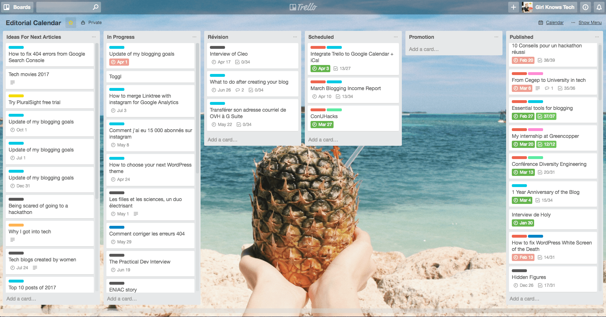Click red Mar 6 badge on From Cegep card
Image resolution: width=606 pixels, height=317 pixels.
(522, 88)
